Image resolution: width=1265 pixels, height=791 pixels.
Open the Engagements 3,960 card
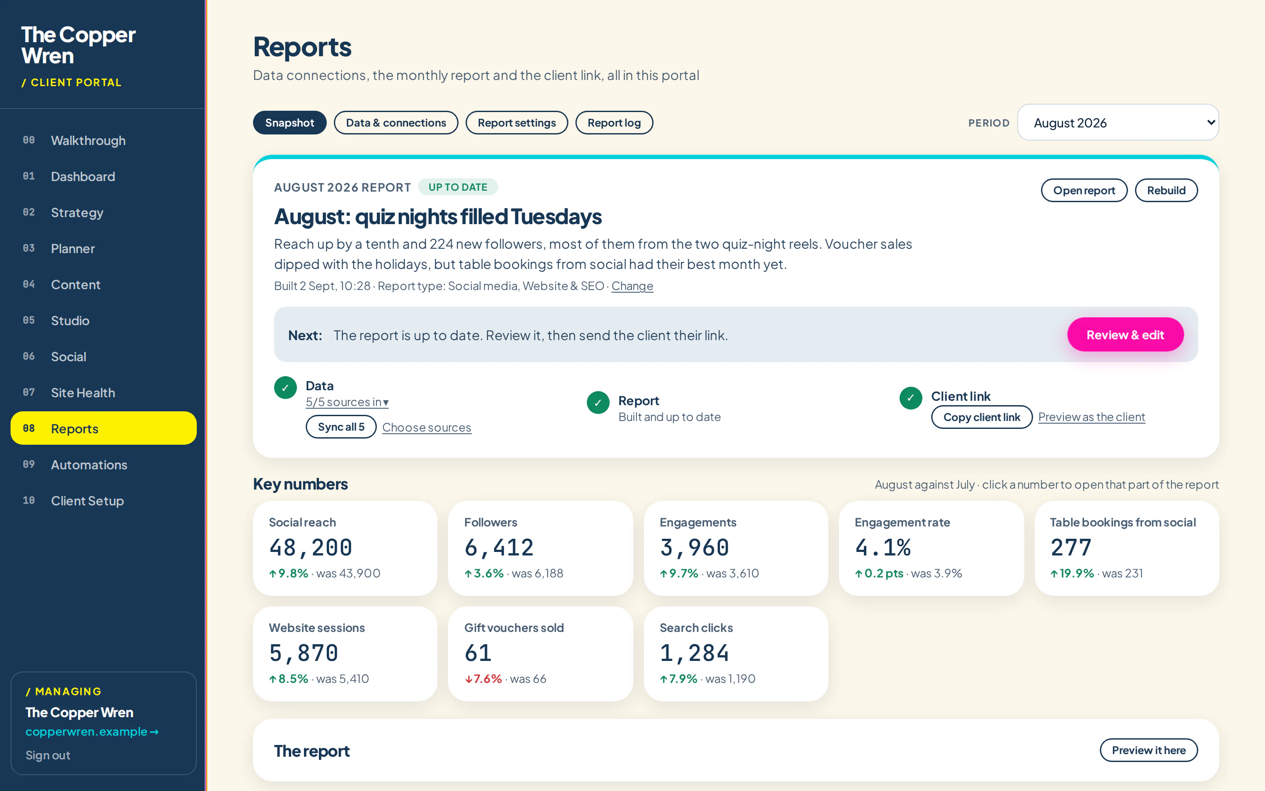(736, 548)
